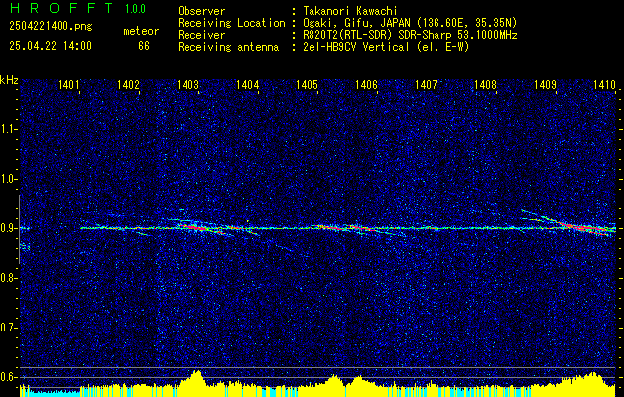
Task: Click the 0.6 kHz axis label
Action: [6, 377]
